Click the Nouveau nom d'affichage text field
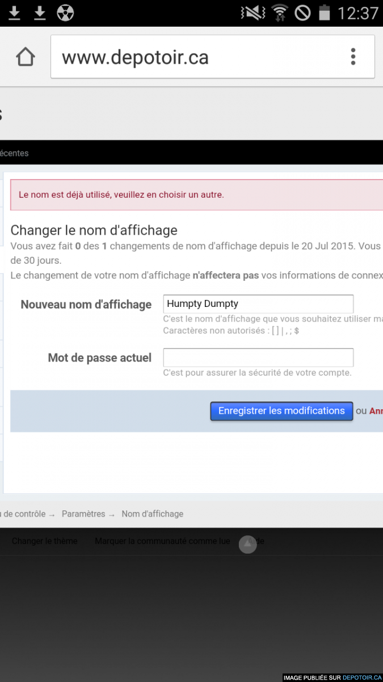Image resolution: width=383 pixels, height=682 pixels. coord(258,303)
